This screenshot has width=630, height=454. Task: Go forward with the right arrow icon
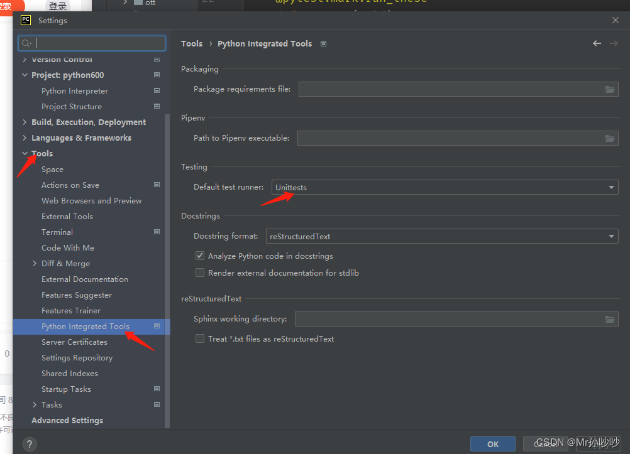614,43
